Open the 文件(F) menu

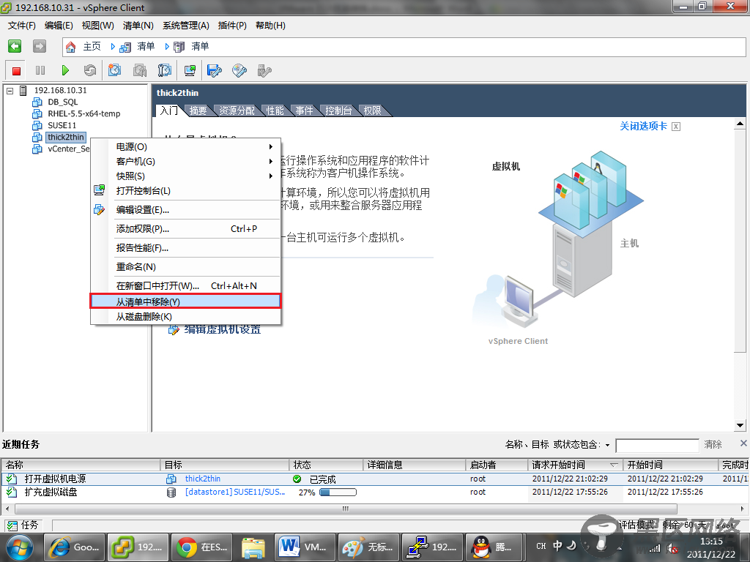coord(21,26)
